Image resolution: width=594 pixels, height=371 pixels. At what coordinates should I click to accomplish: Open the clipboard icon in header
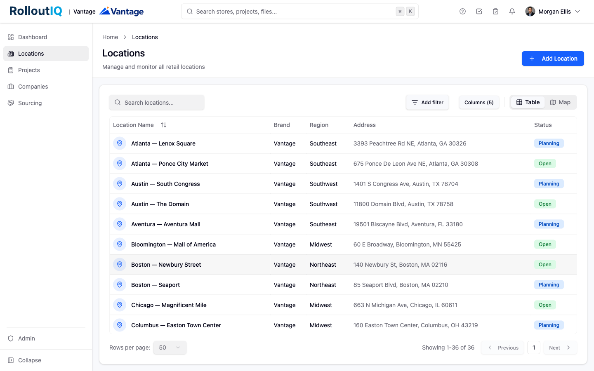coord(495,12)
